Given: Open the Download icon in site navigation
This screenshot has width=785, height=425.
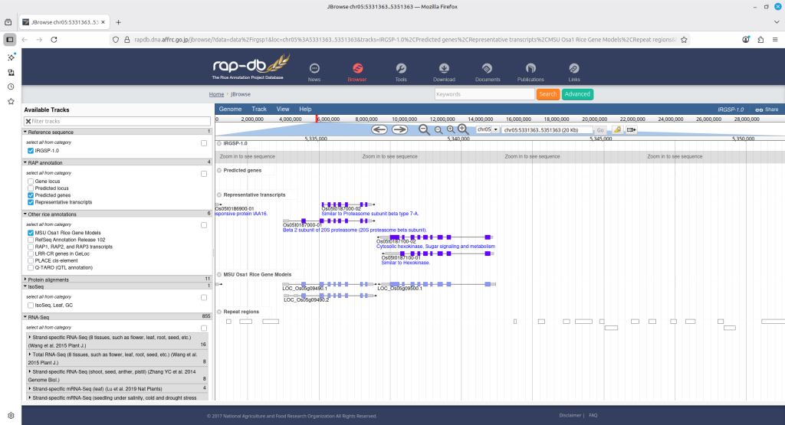Looking at the screenshot, I should pyautogui.click(x=444, y=69).
